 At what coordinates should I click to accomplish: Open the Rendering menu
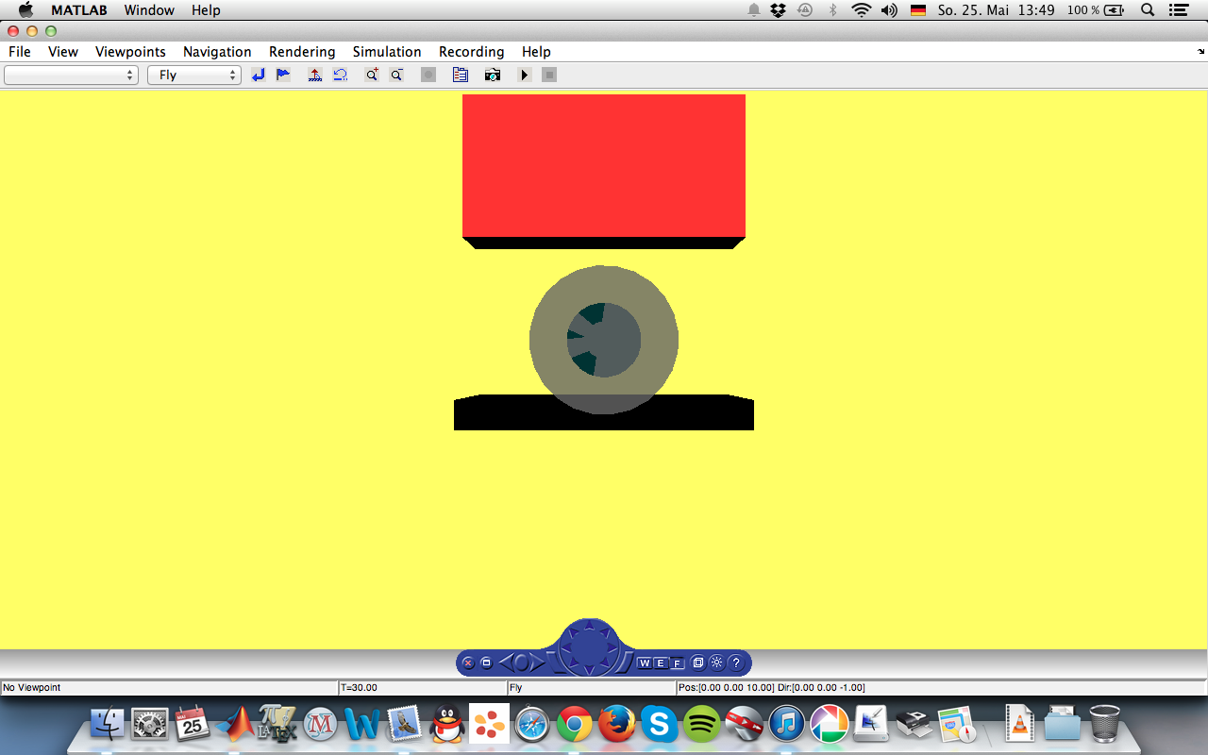[302, 52]
